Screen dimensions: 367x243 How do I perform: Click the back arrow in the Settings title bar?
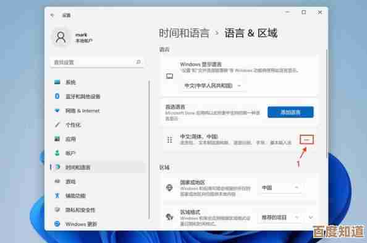point(52,15)
